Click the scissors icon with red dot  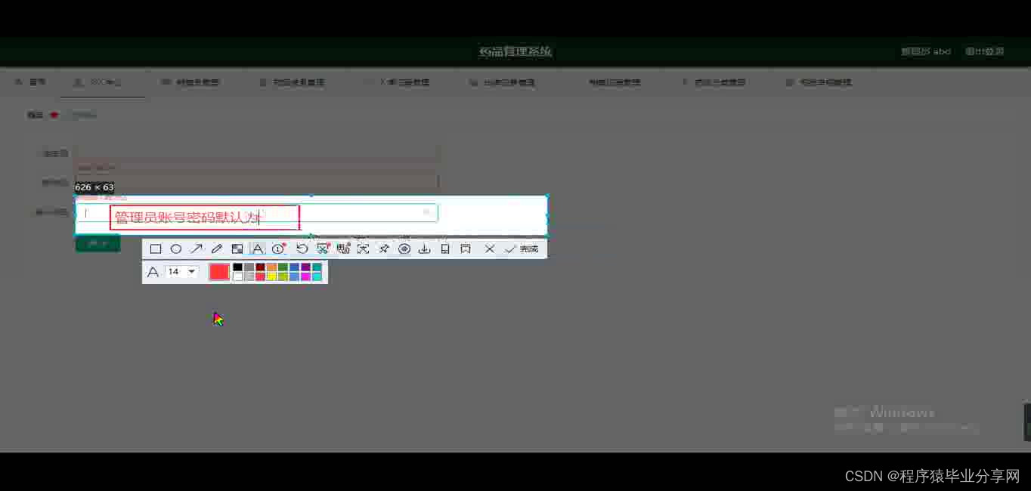[324, 249]
